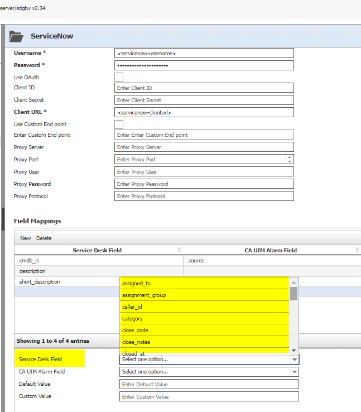Choose close_code from the dropdown list
The image size is (361, 412).
[x=204, y=330]
